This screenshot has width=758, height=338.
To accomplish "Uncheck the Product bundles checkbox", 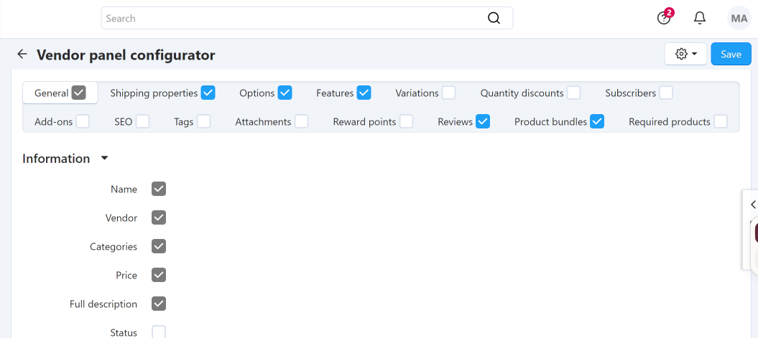I will tap(597, 121).
